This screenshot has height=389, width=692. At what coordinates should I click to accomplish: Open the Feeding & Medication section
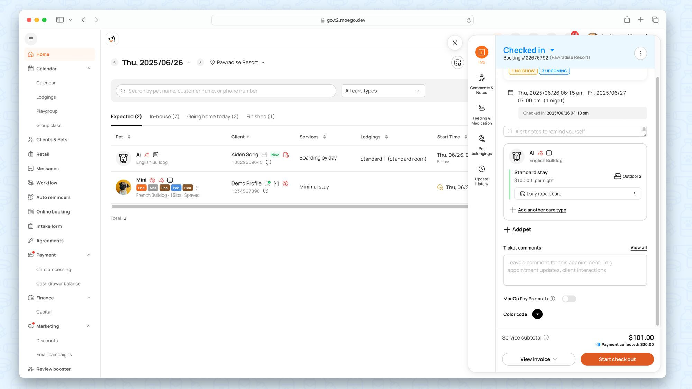point(481,108)
